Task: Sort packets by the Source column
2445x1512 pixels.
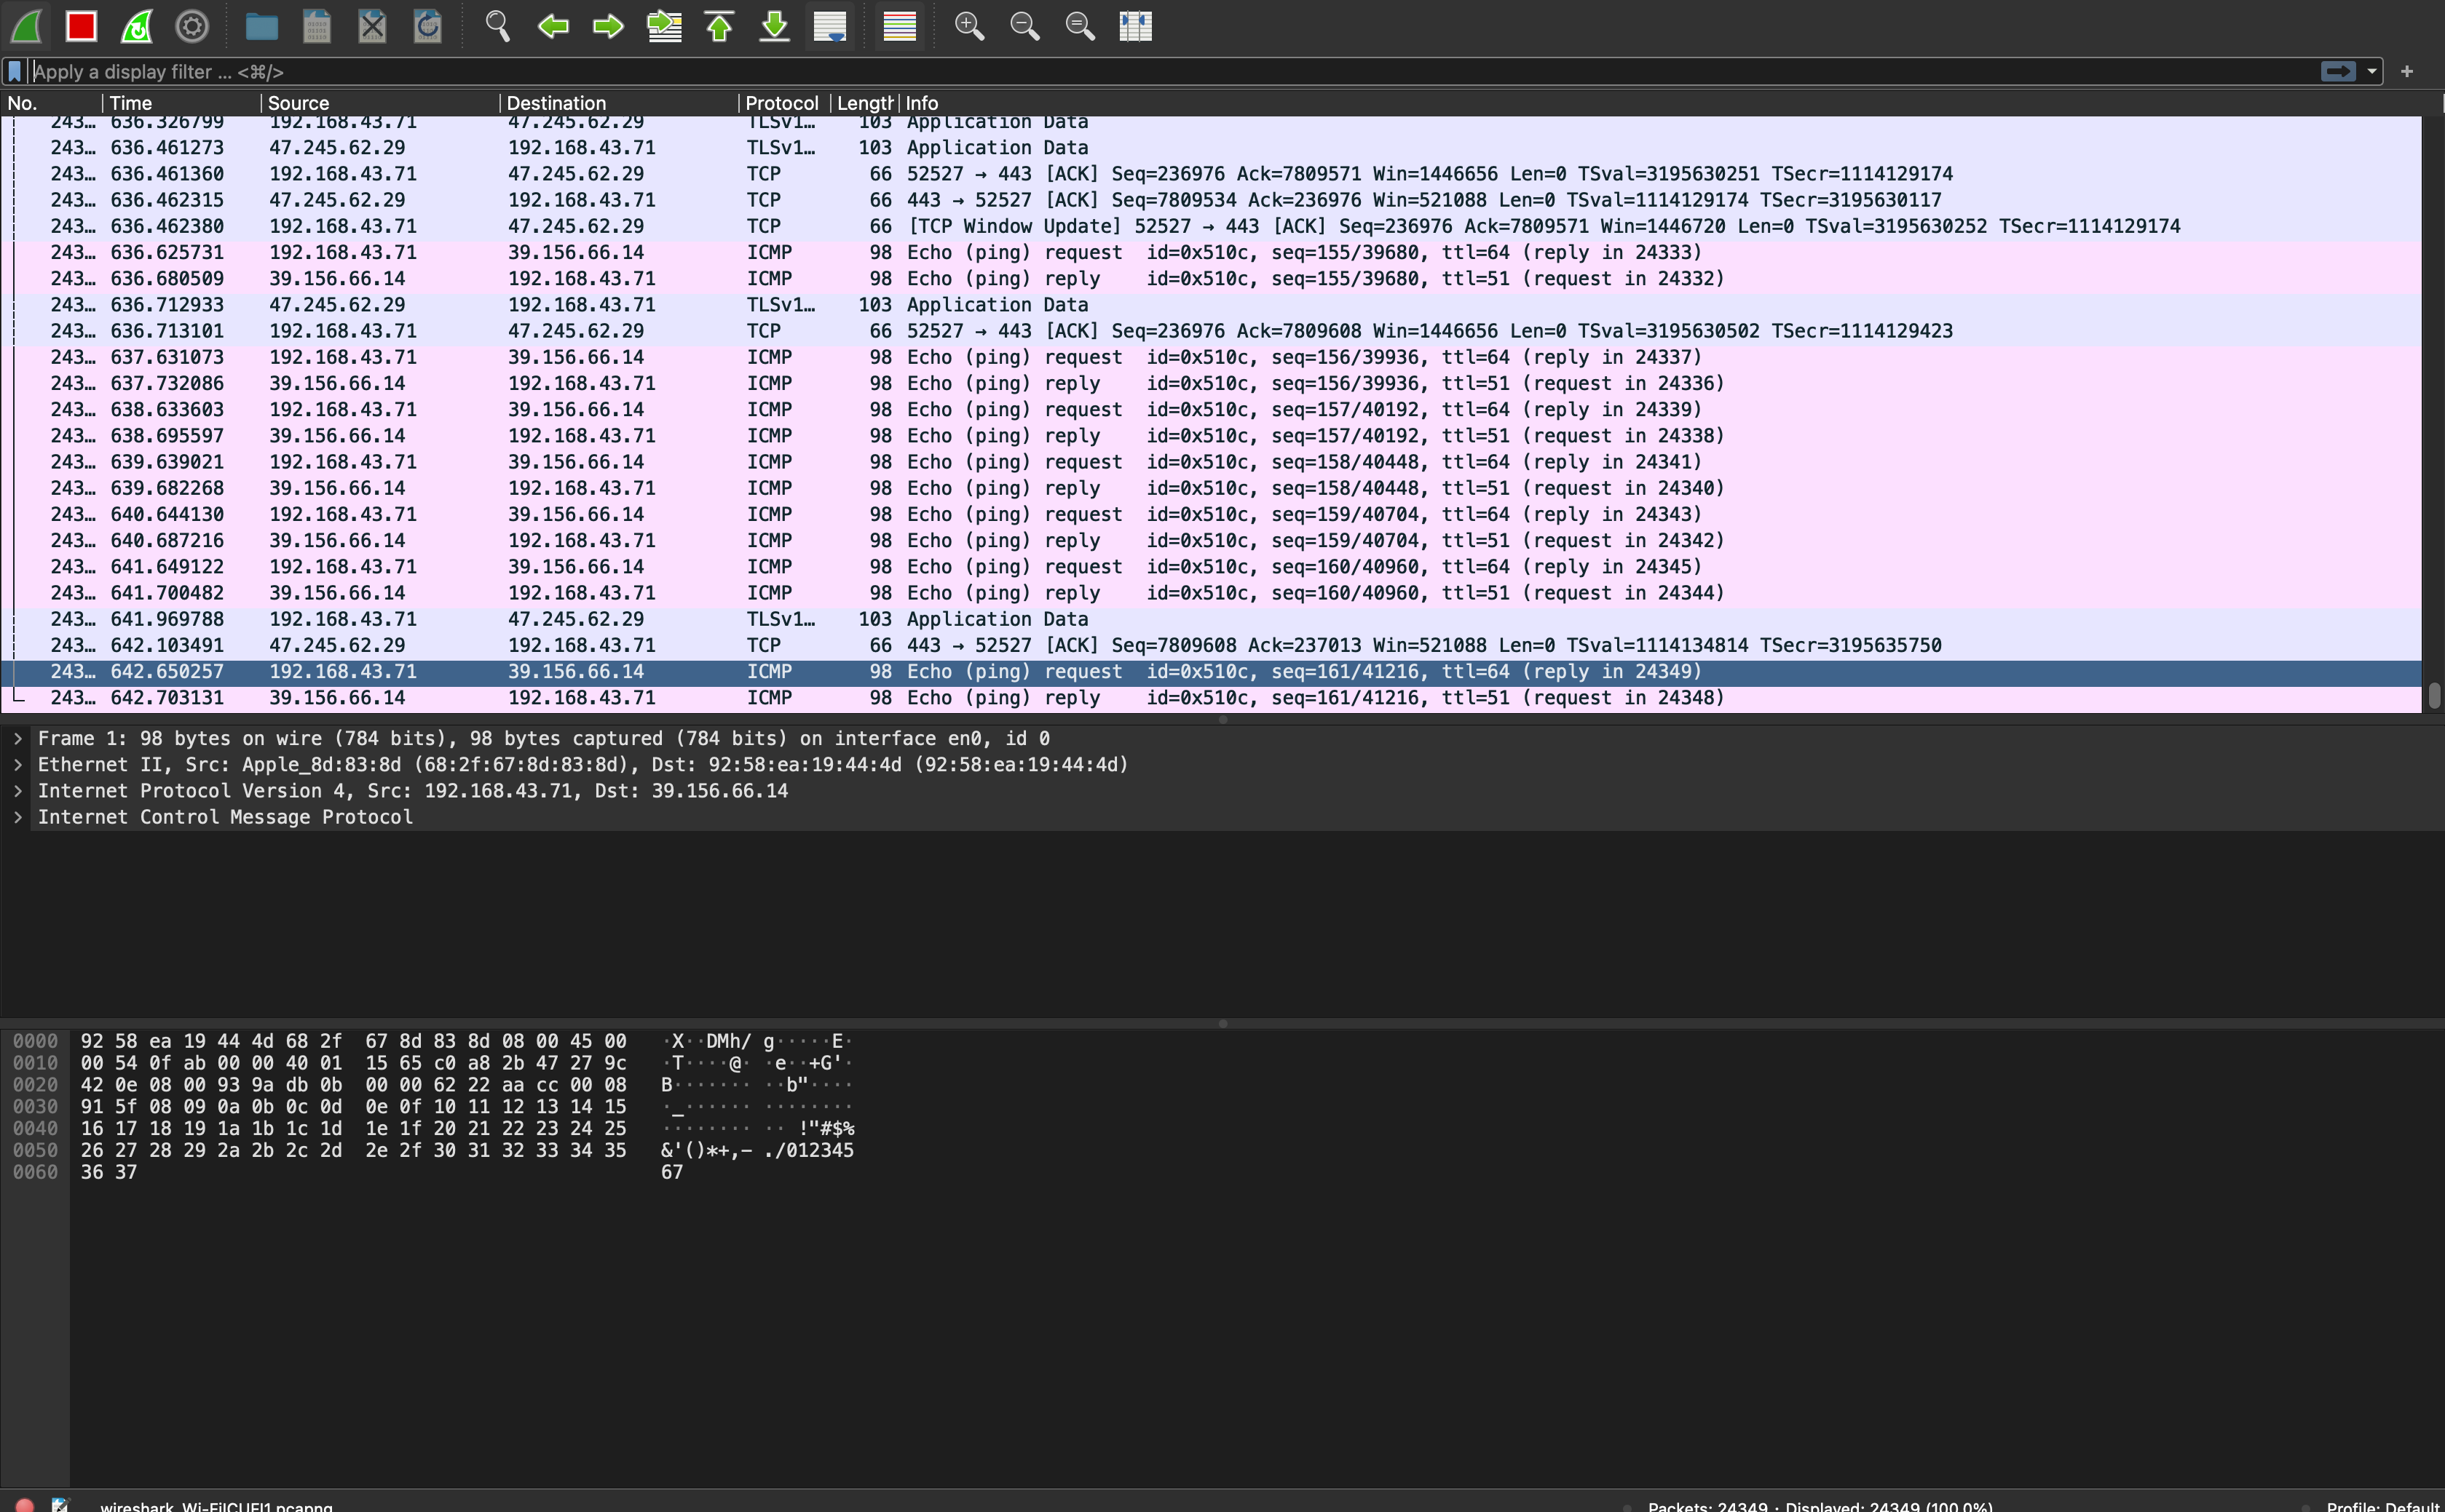Action: (x=298, y=103)
